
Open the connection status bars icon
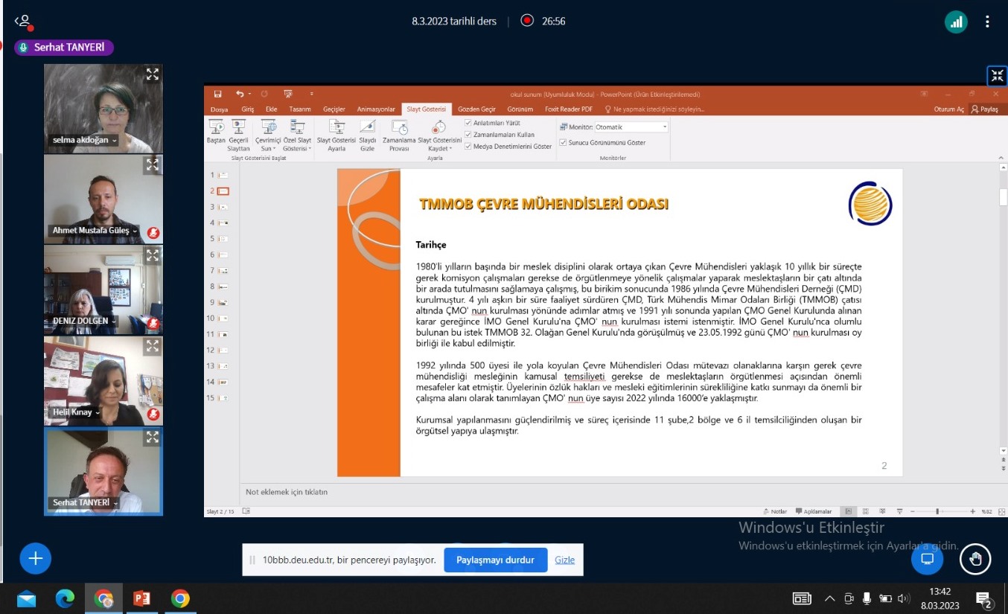956,22
